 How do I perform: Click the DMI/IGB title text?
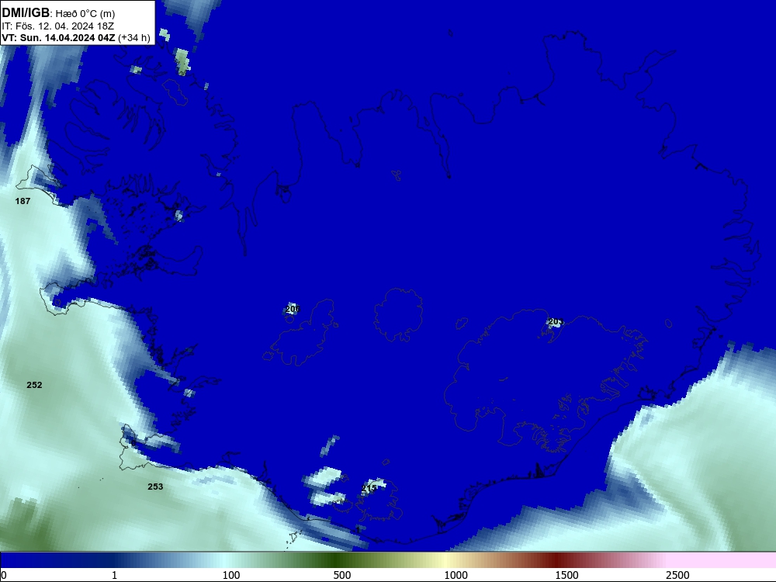(x=26, y=13)
